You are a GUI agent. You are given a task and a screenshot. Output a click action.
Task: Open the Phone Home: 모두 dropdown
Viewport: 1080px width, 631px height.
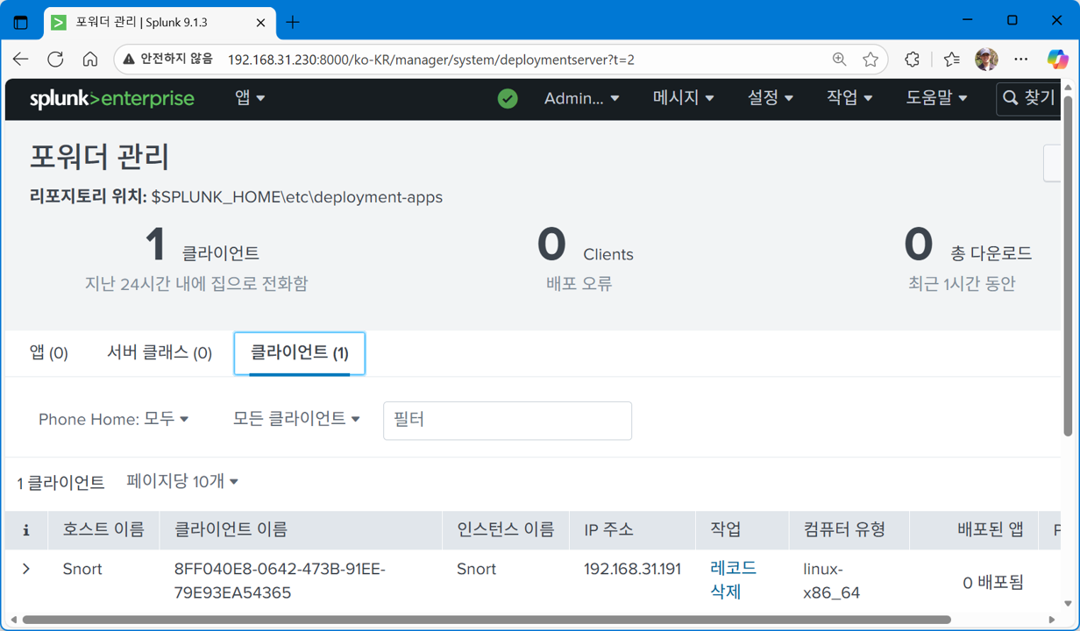(114, 419)
